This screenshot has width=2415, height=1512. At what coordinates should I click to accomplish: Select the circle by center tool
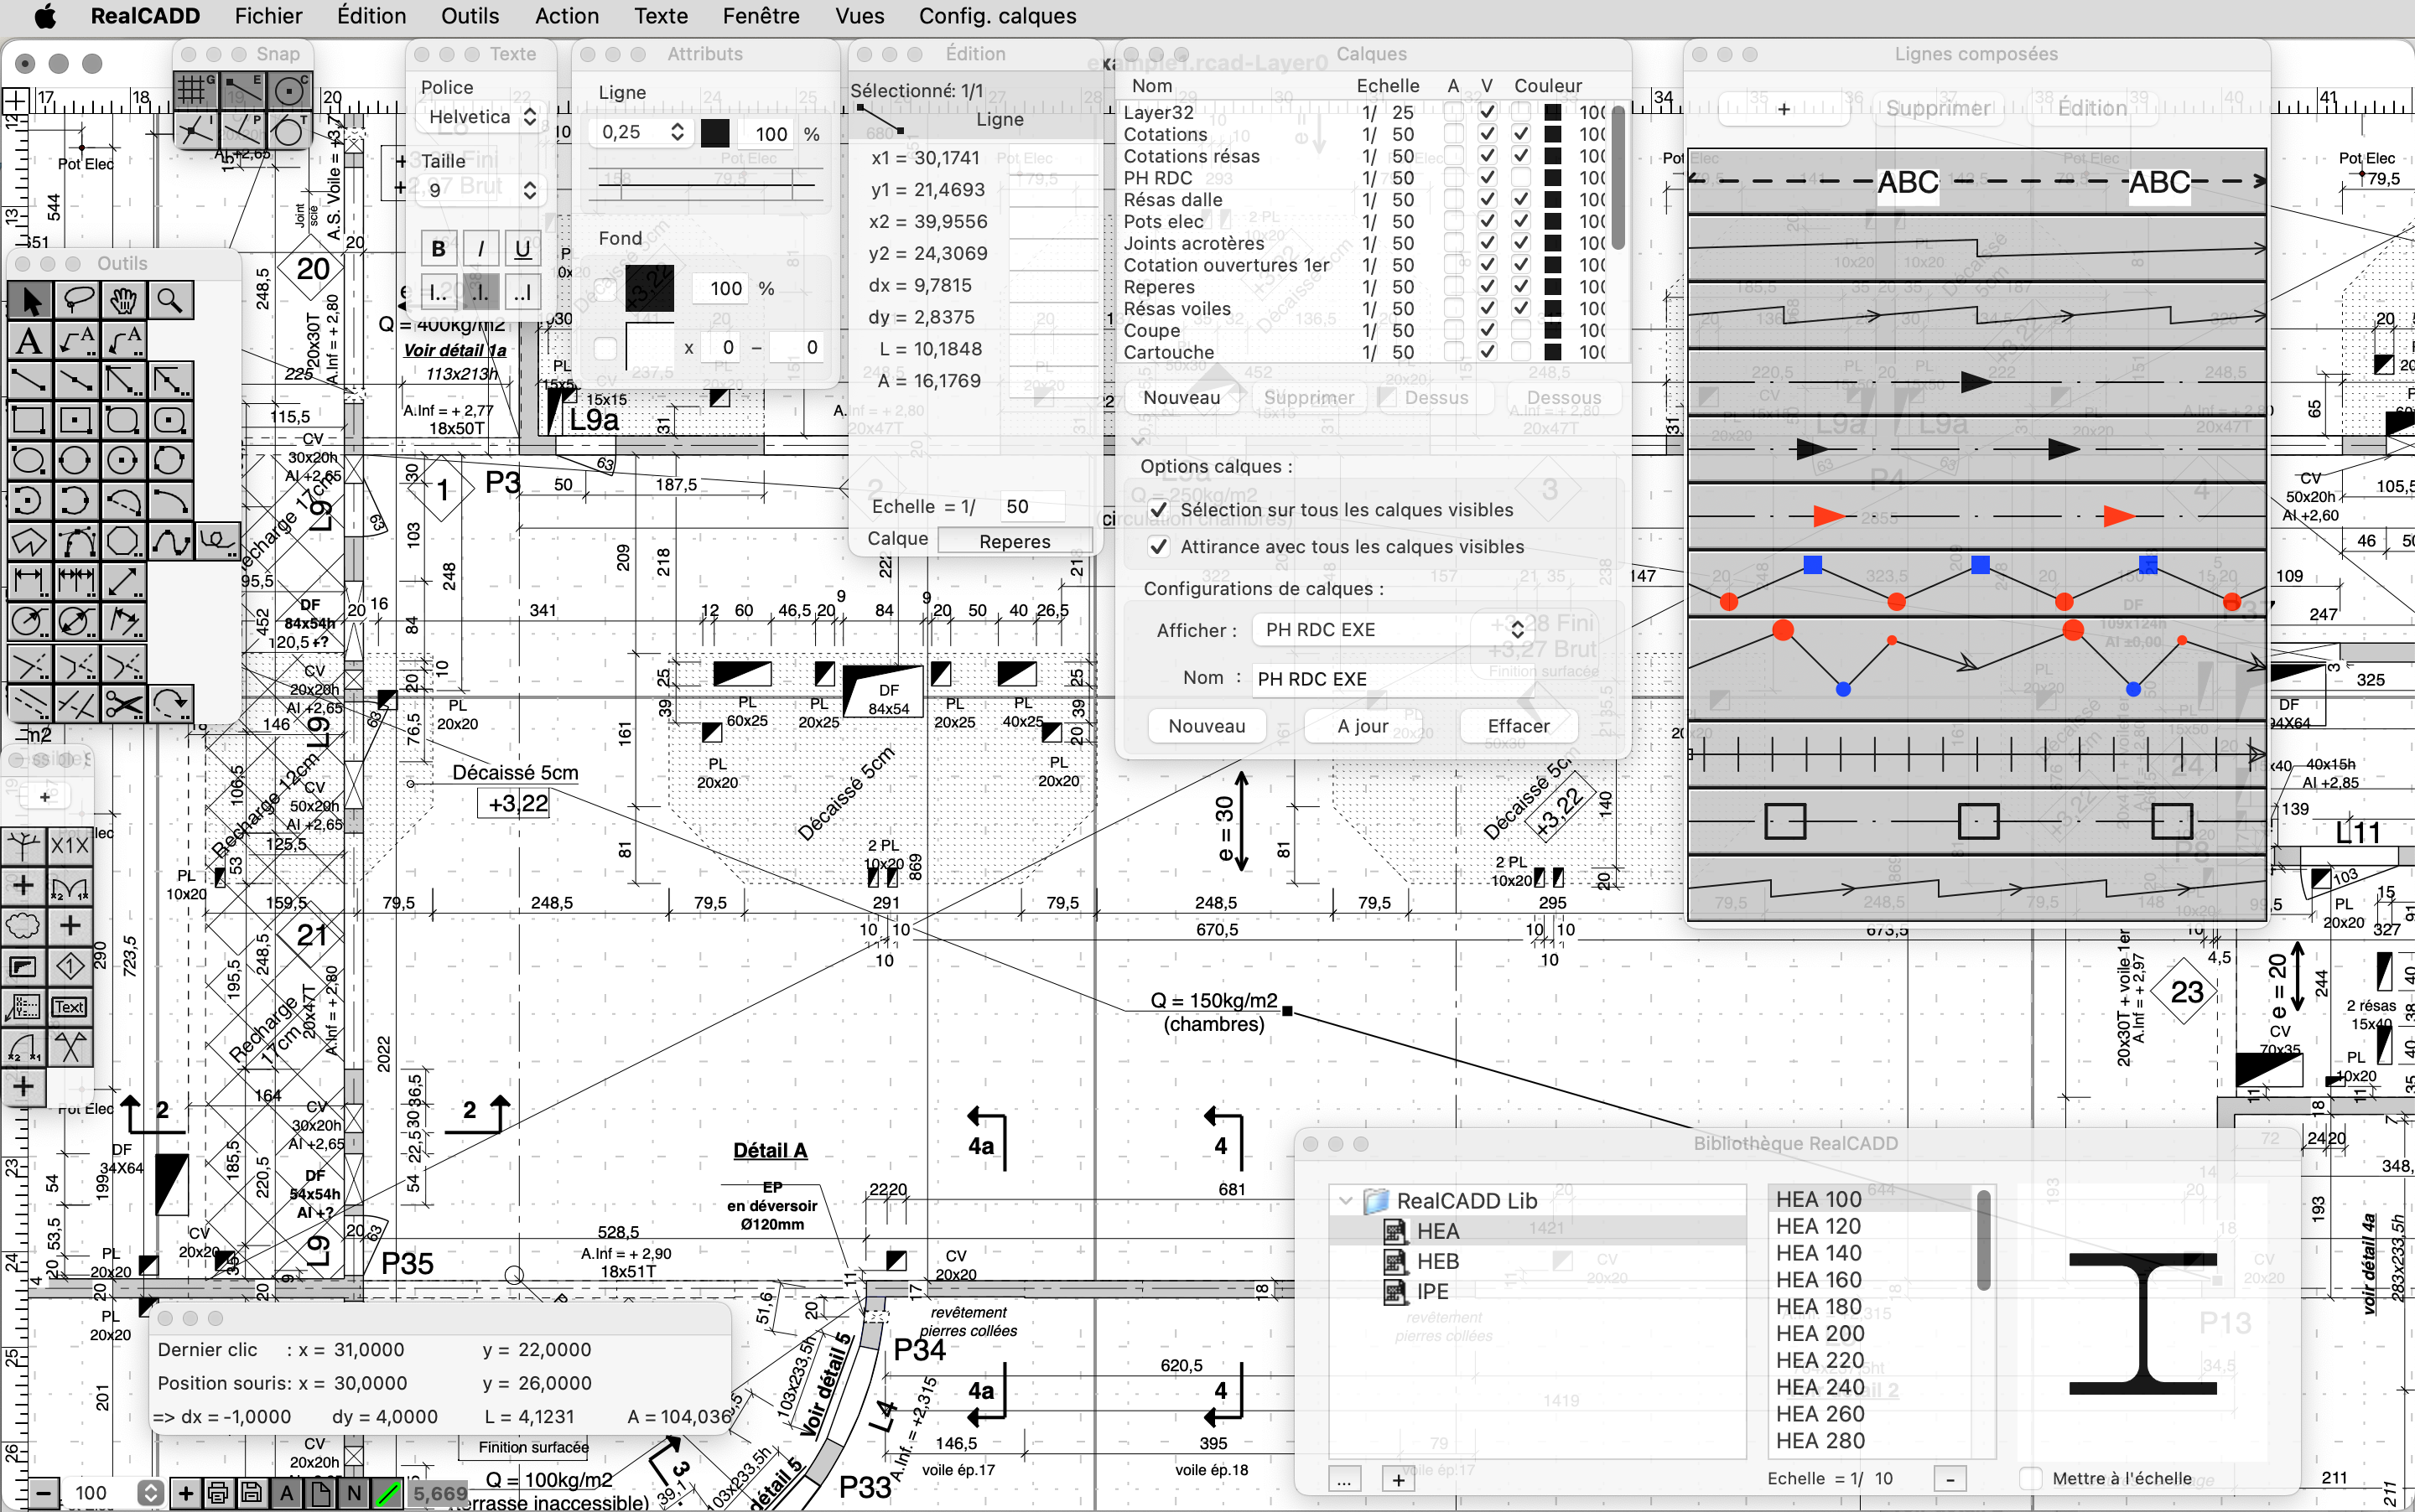tap(123, 461)
